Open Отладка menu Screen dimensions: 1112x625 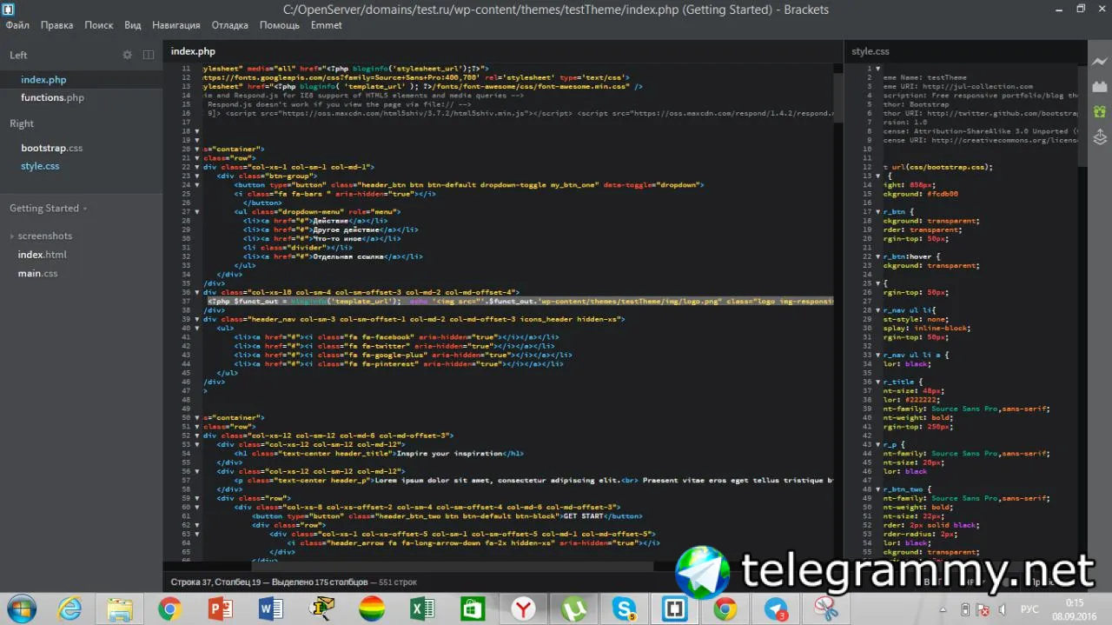[230, 25]
